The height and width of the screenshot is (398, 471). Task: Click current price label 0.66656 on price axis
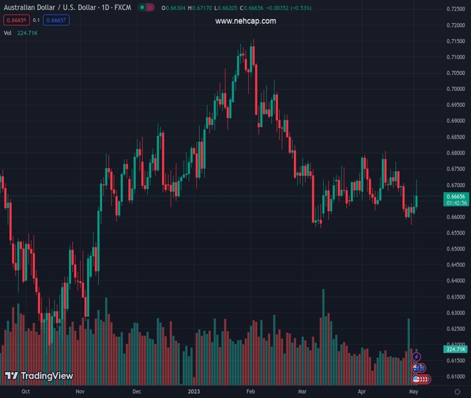coord(456,196)
